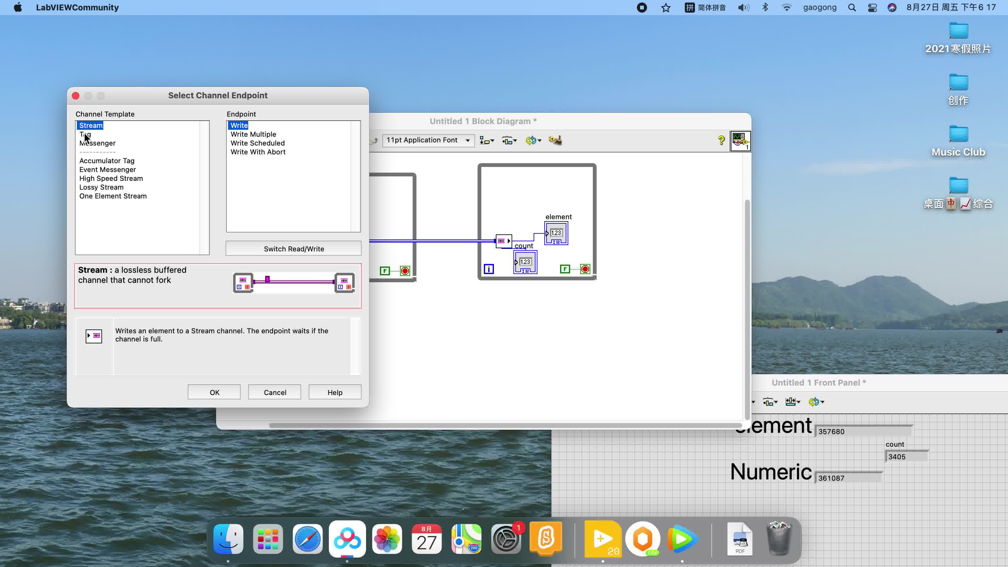Click the loop iteration terminal i
This screenshot has width=1008, height=567.
489,269
